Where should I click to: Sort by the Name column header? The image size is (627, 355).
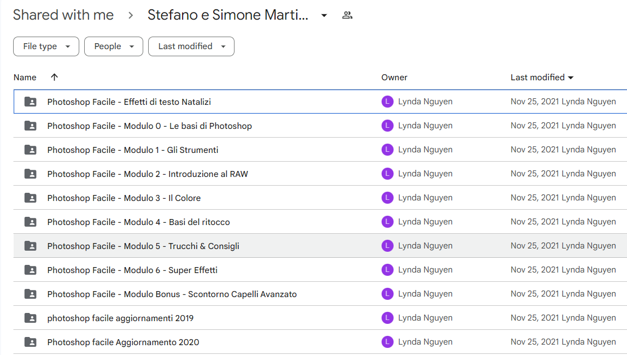point(25,78)
